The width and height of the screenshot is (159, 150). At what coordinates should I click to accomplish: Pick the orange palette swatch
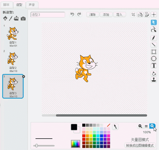(x=87, y=136)
